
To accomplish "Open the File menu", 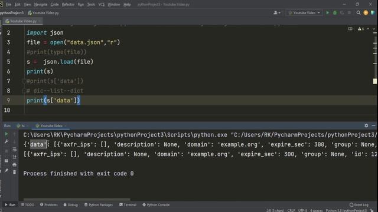I will 8,4.
